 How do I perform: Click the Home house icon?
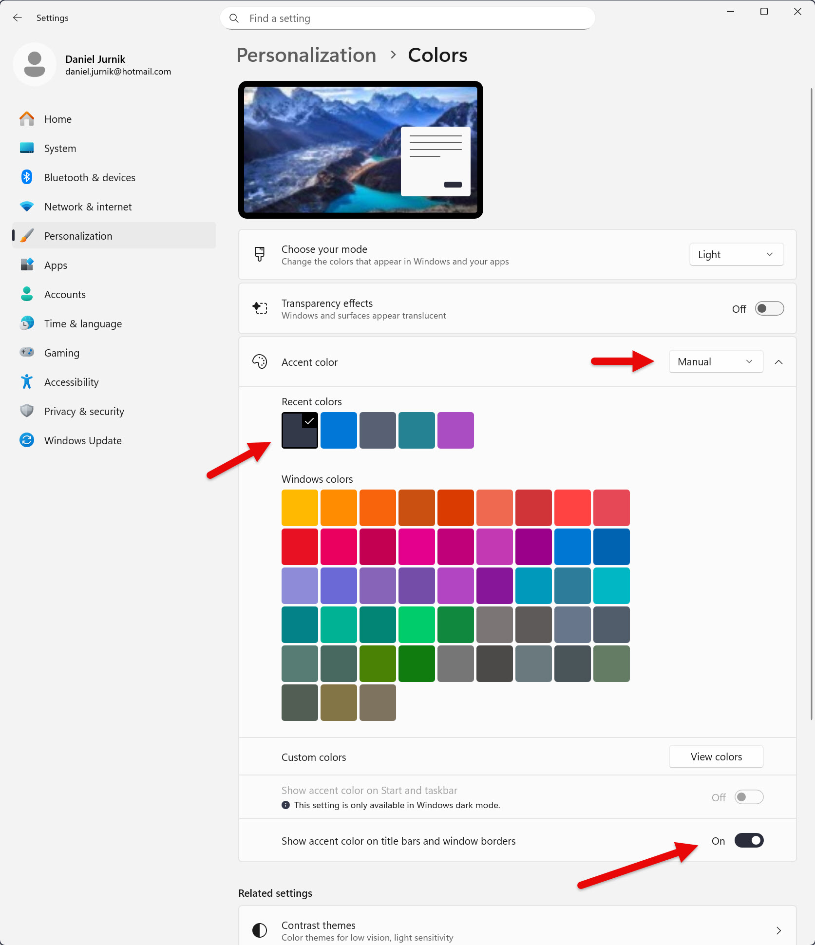point(27,119)
